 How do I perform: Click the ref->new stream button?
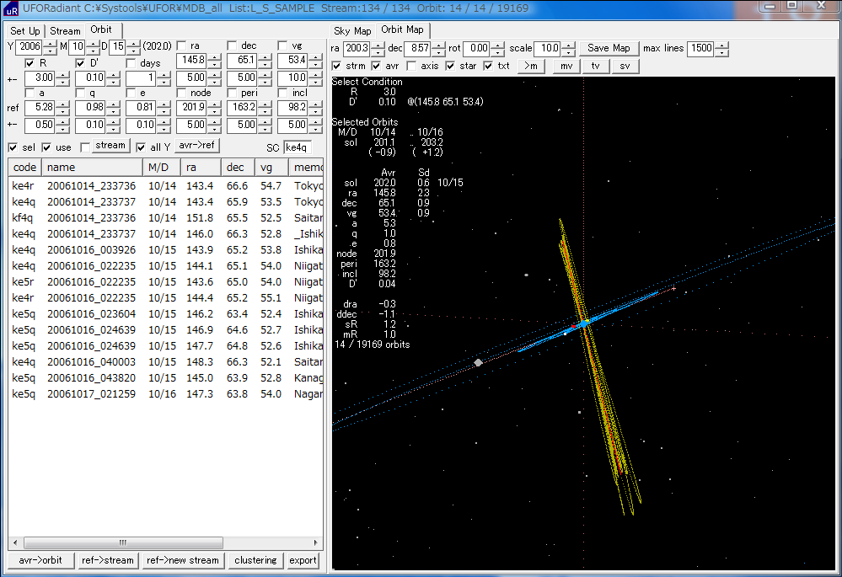pos(183,560)
